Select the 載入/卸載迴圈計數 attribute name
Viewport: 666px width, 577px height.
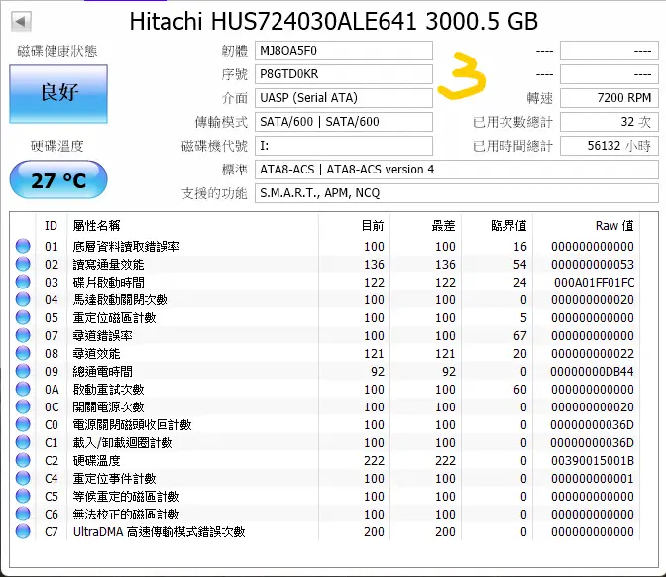(123, 443)
